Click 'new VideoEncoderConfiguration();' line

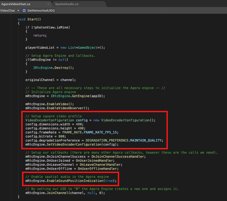tap(90, 120)
